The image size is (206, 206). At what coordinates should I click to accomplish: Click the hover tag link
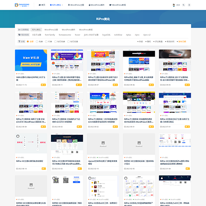[77, 35]
